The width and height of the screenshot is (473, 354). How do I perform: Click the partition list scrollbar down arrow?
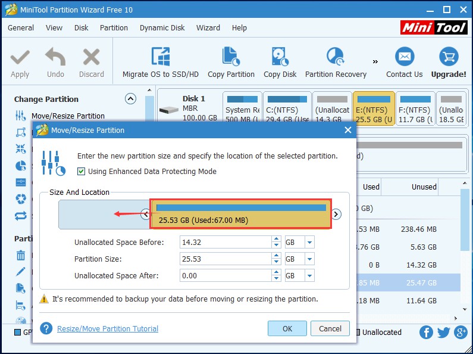(465, 309)
